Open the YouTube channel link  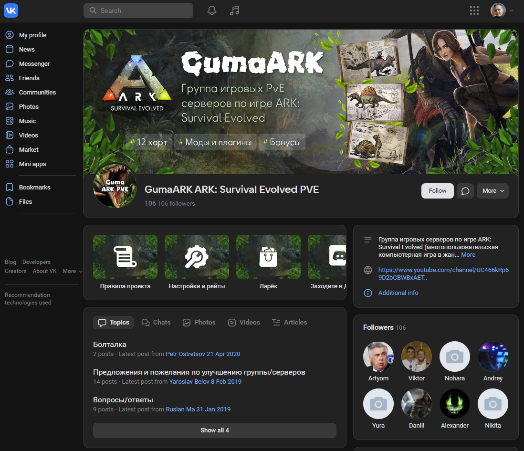[x=443, y=273]
